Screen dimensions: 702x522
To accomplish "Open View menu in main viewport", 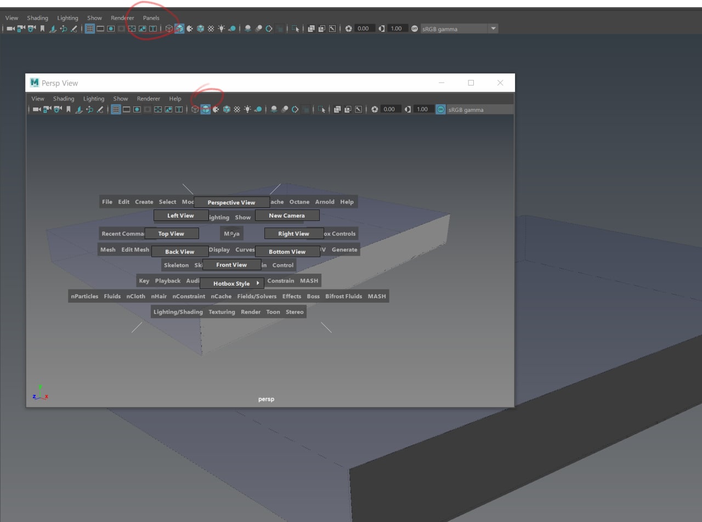I will pos(12,18).
